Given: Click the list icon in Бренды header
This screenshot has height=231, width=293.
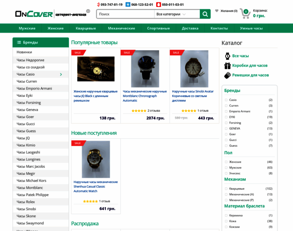Looking at the screenshot, I should 19,42.
